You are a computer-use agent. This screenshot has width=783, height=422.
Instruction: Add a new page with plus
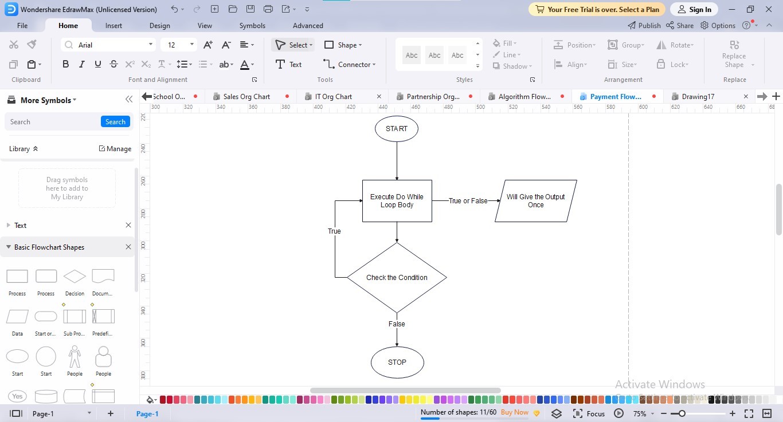point(111,413)
